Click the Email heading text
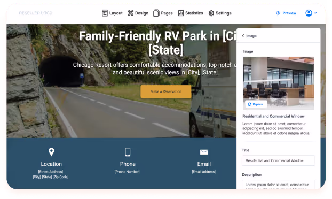The image size is (332, 199). (204, 164)
